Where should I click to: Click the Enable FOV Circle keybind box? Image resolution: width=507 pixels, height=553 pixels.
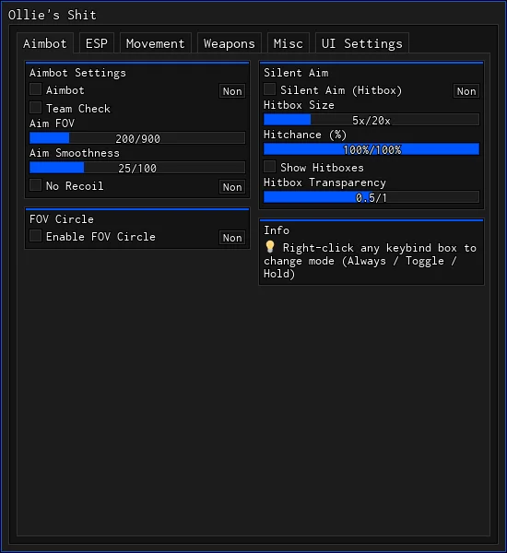(x=232, y=238)
